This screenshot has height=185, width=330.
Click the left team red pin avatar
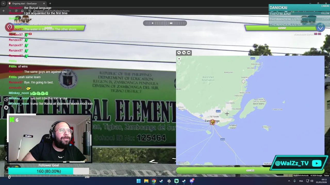pos(10,27)
